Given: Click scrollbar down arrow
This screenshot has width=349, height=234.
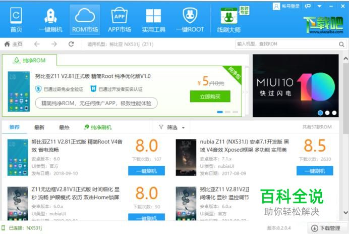Looking at the screenshot, I should (345, 212).
